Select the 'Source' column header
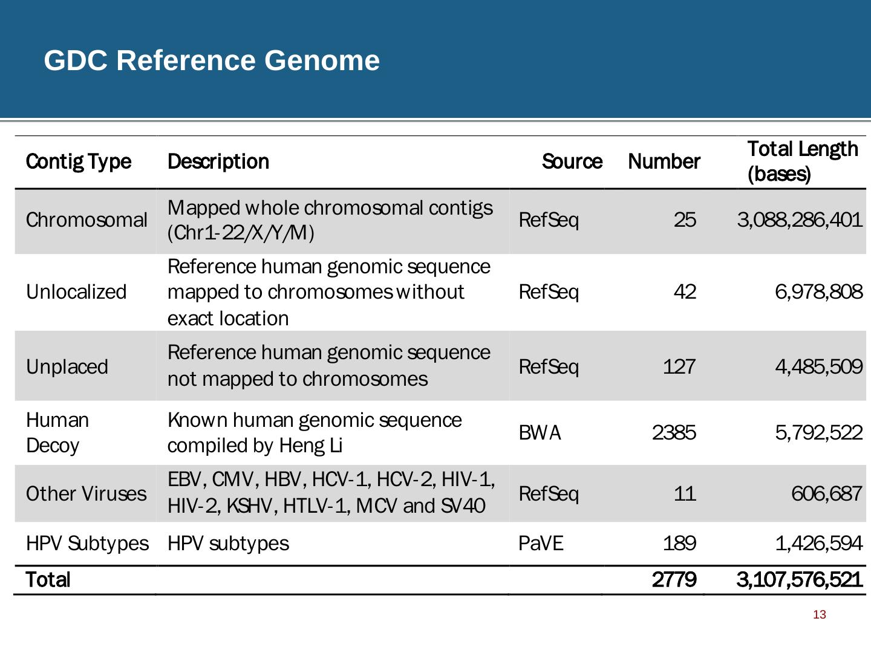Image resolution: width=871 pixels, height=653 pixels. pos(572,161)
